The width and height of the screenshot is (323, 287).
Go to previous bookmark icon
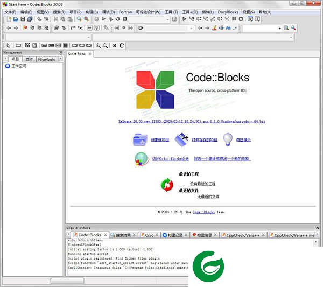pos(32,28)
